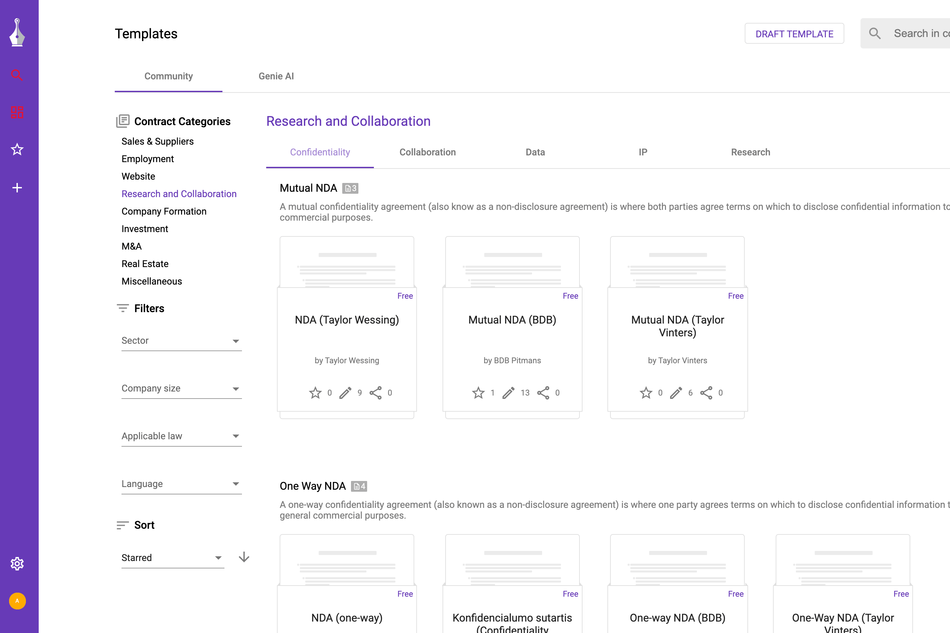Switch to the Genie AI tab
Screen dimensions: 950x633
click(x=276, y=76)
